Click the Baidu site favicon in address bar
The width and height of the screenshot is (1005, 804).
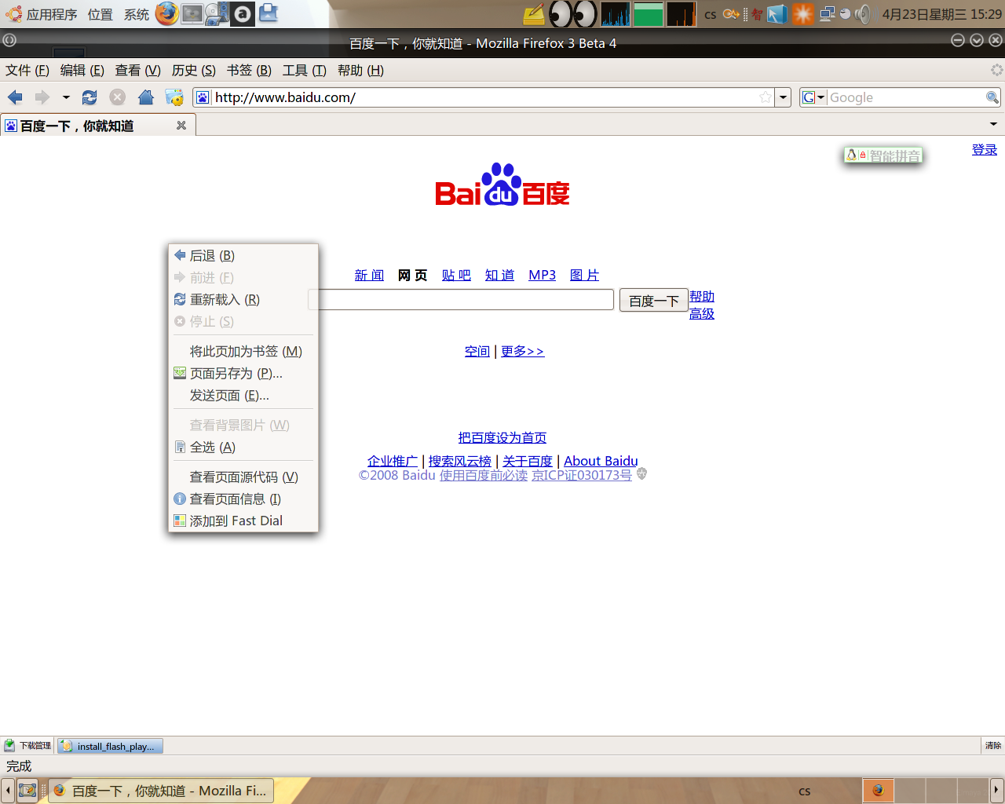pyautogui.click(x=203, y=97)
